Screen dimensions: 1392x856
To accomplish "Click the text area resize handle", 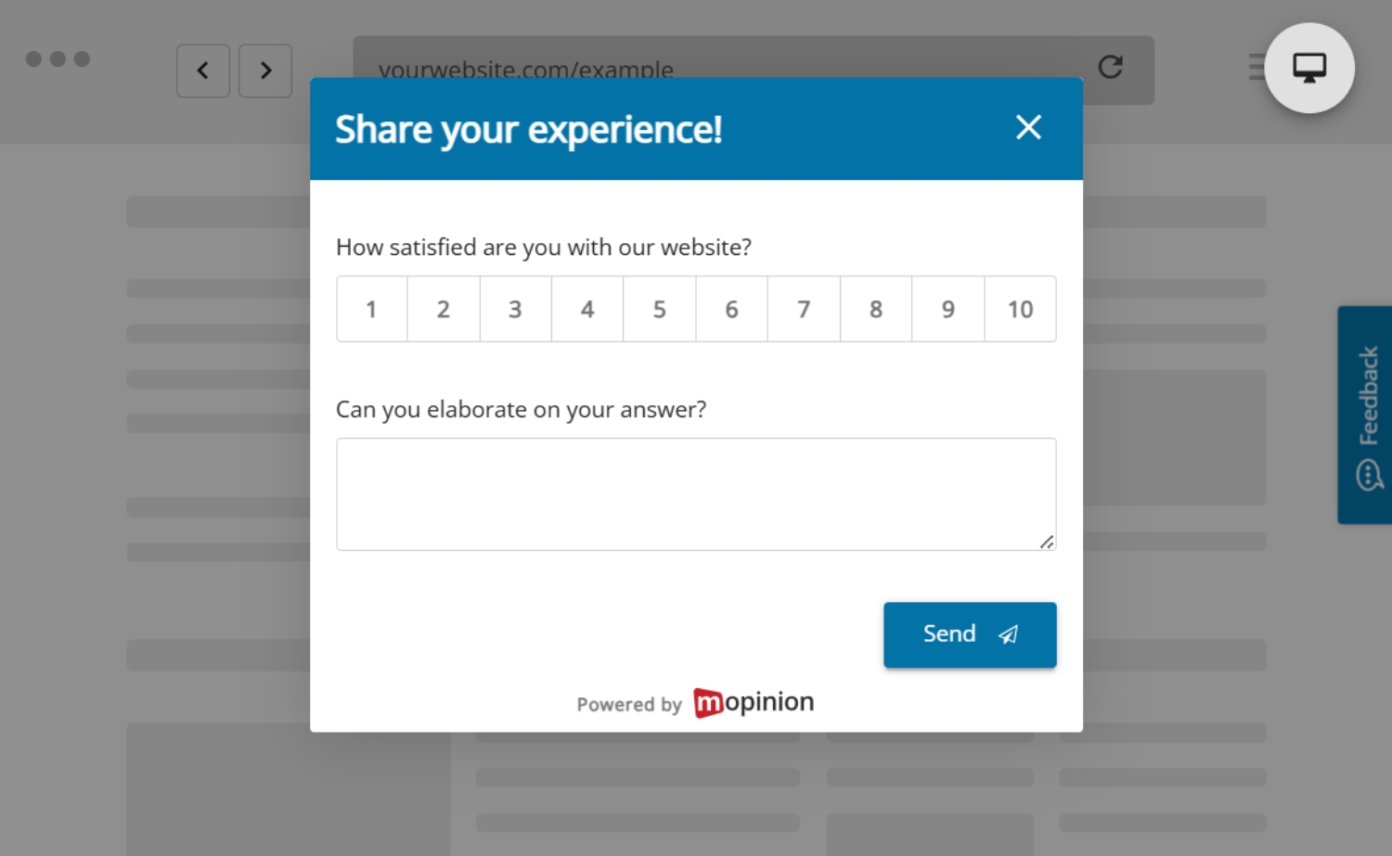I will tap(1049, 543).
